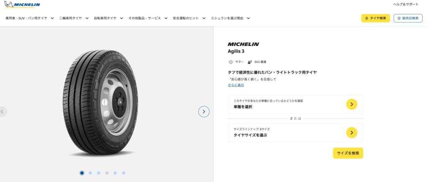Click the タイヤ検索 yellow button

pyautogui.click(x=375, y=18)
